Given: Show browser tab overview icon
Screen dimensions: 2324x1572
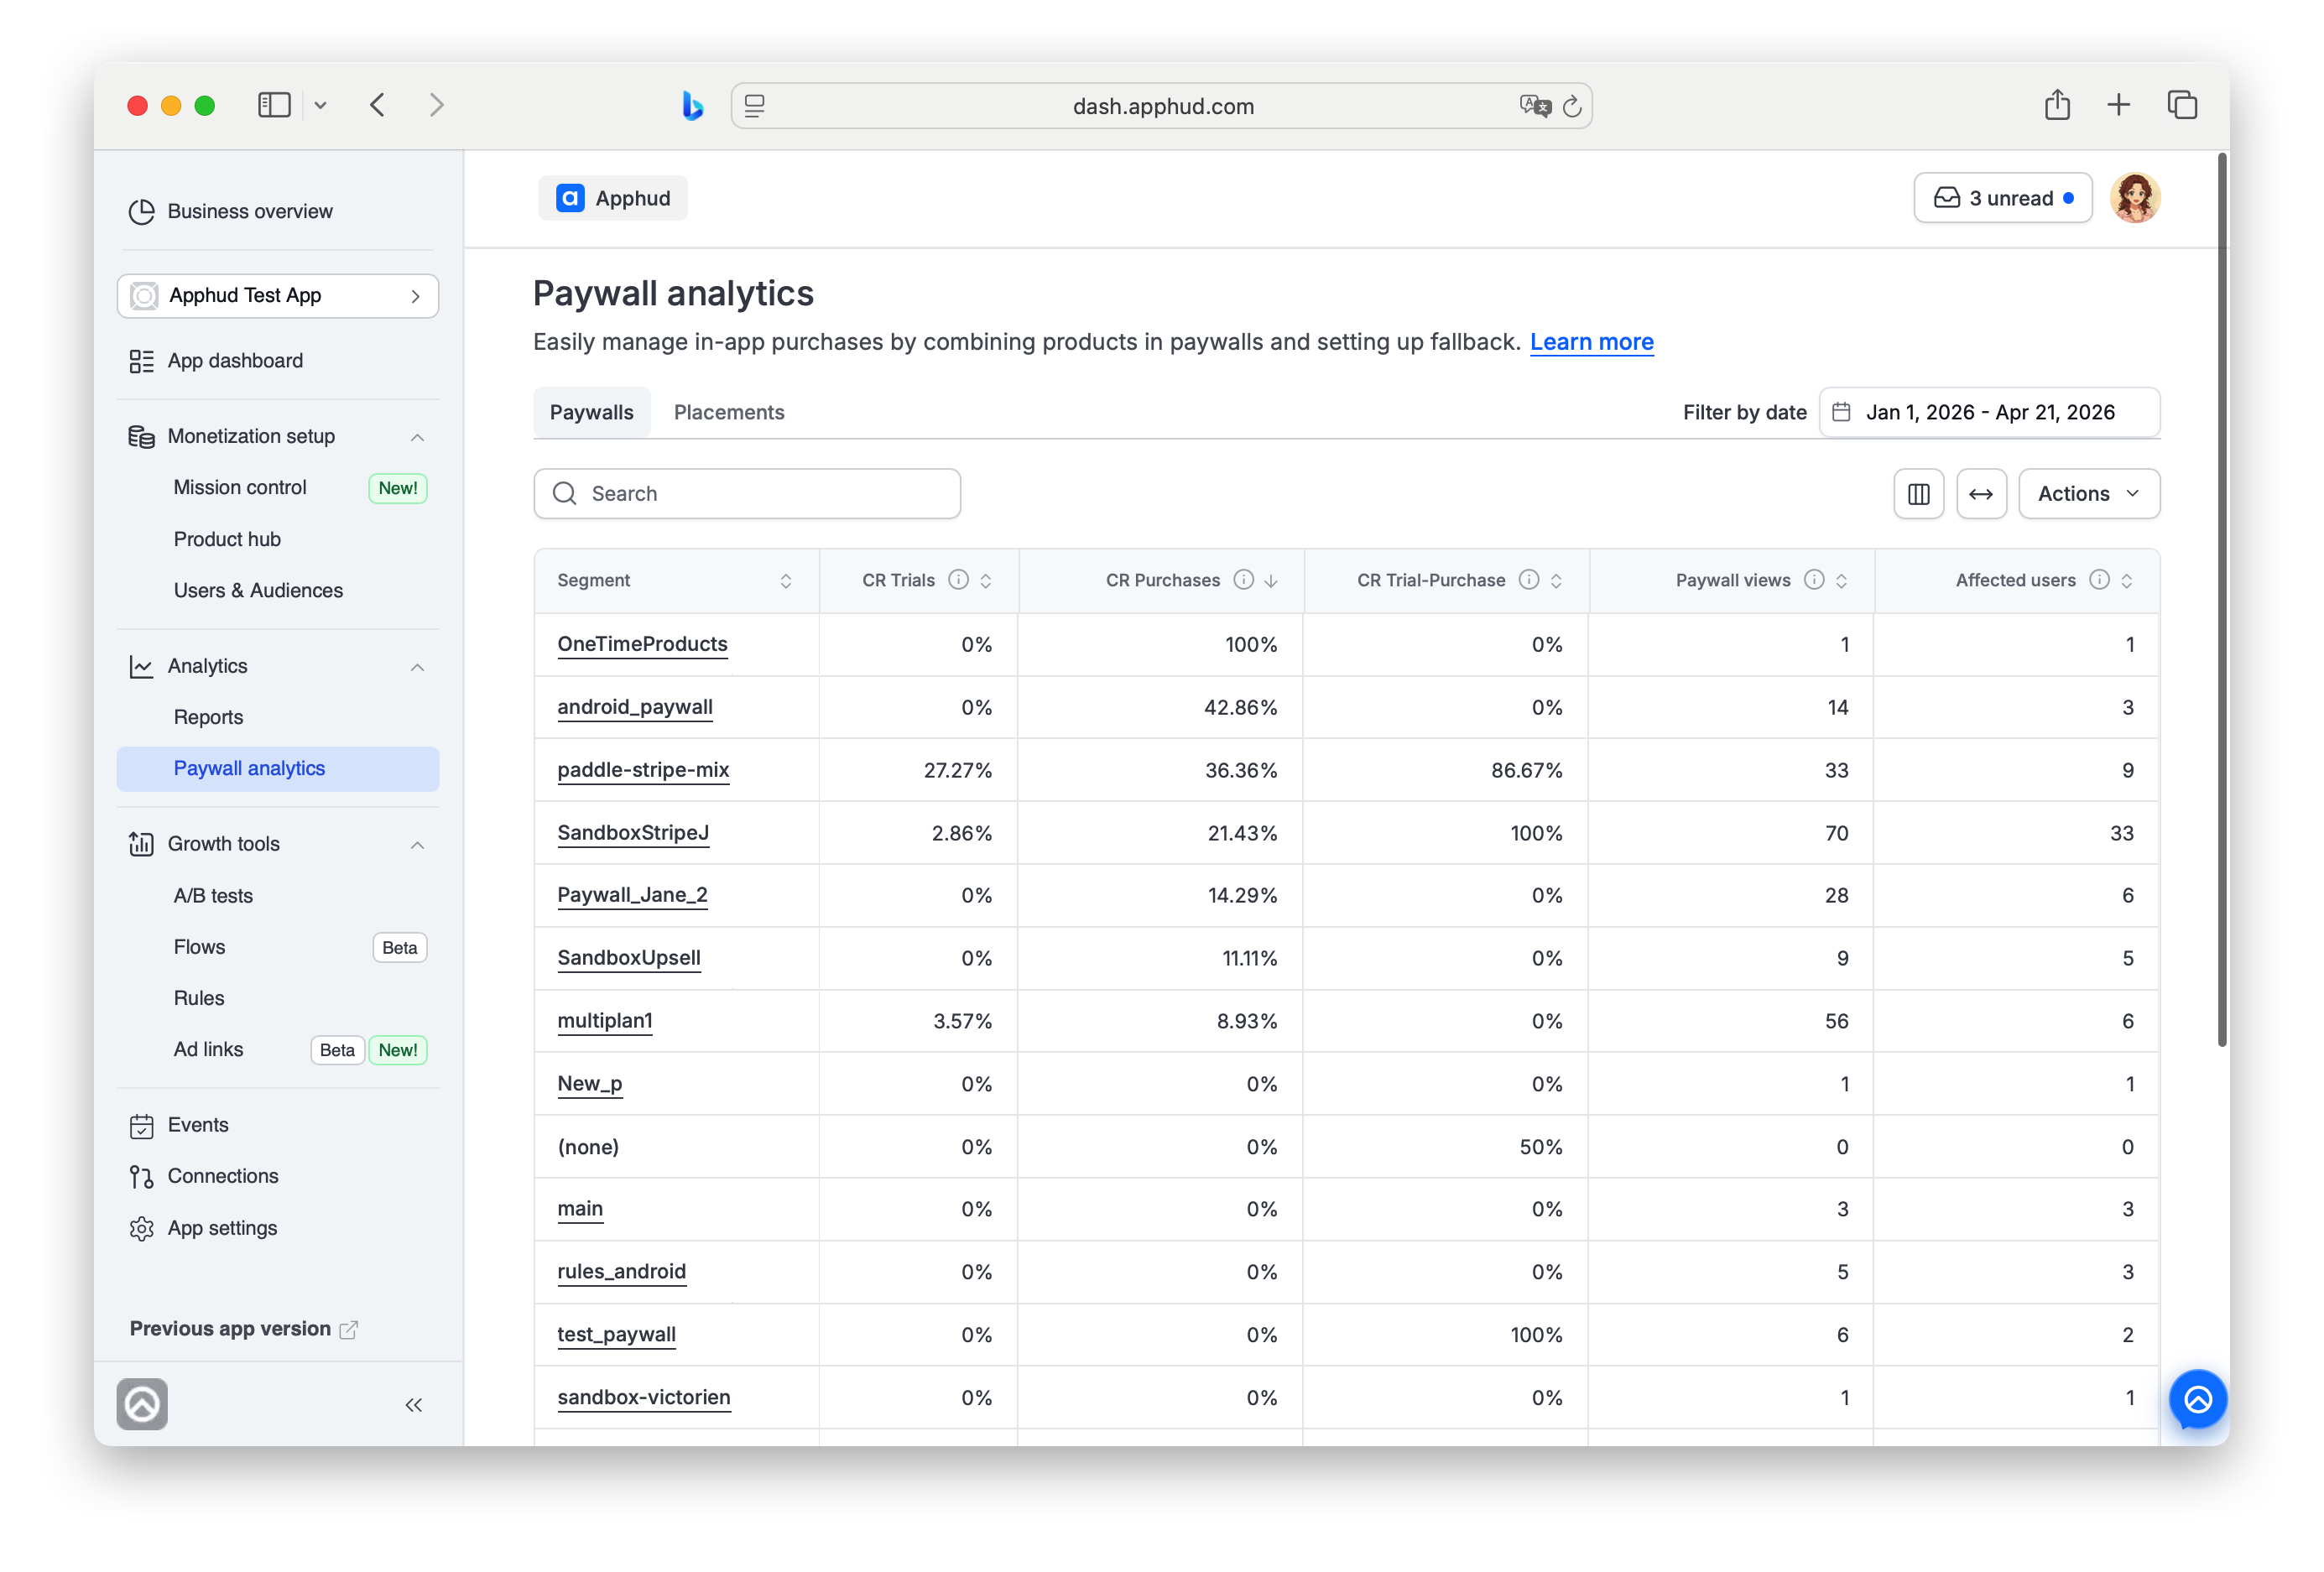Looking at the screenshot, I should tap(2181, 105).
